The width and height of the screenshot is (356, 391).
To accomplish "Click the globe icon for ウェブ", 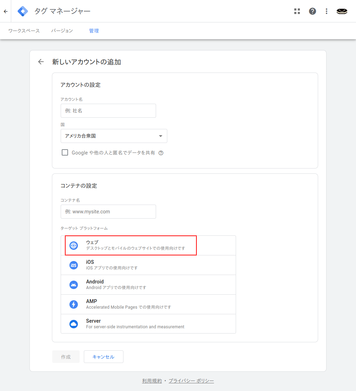I will [74, 245].
